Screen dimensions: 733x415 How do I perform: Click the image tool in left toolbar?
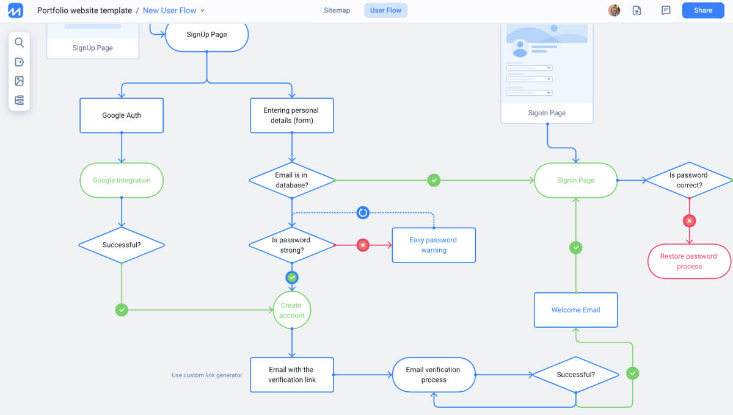(x=19, y=81)
